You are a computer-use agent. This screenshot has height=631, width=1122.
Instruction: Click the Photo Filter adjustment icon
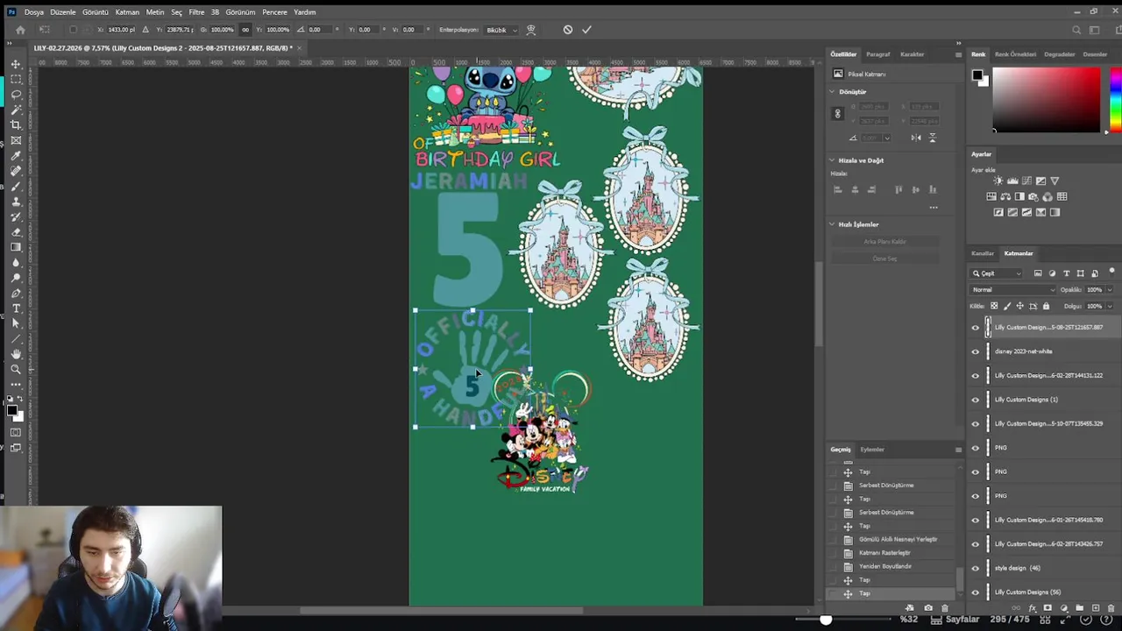coord(1033,196)
